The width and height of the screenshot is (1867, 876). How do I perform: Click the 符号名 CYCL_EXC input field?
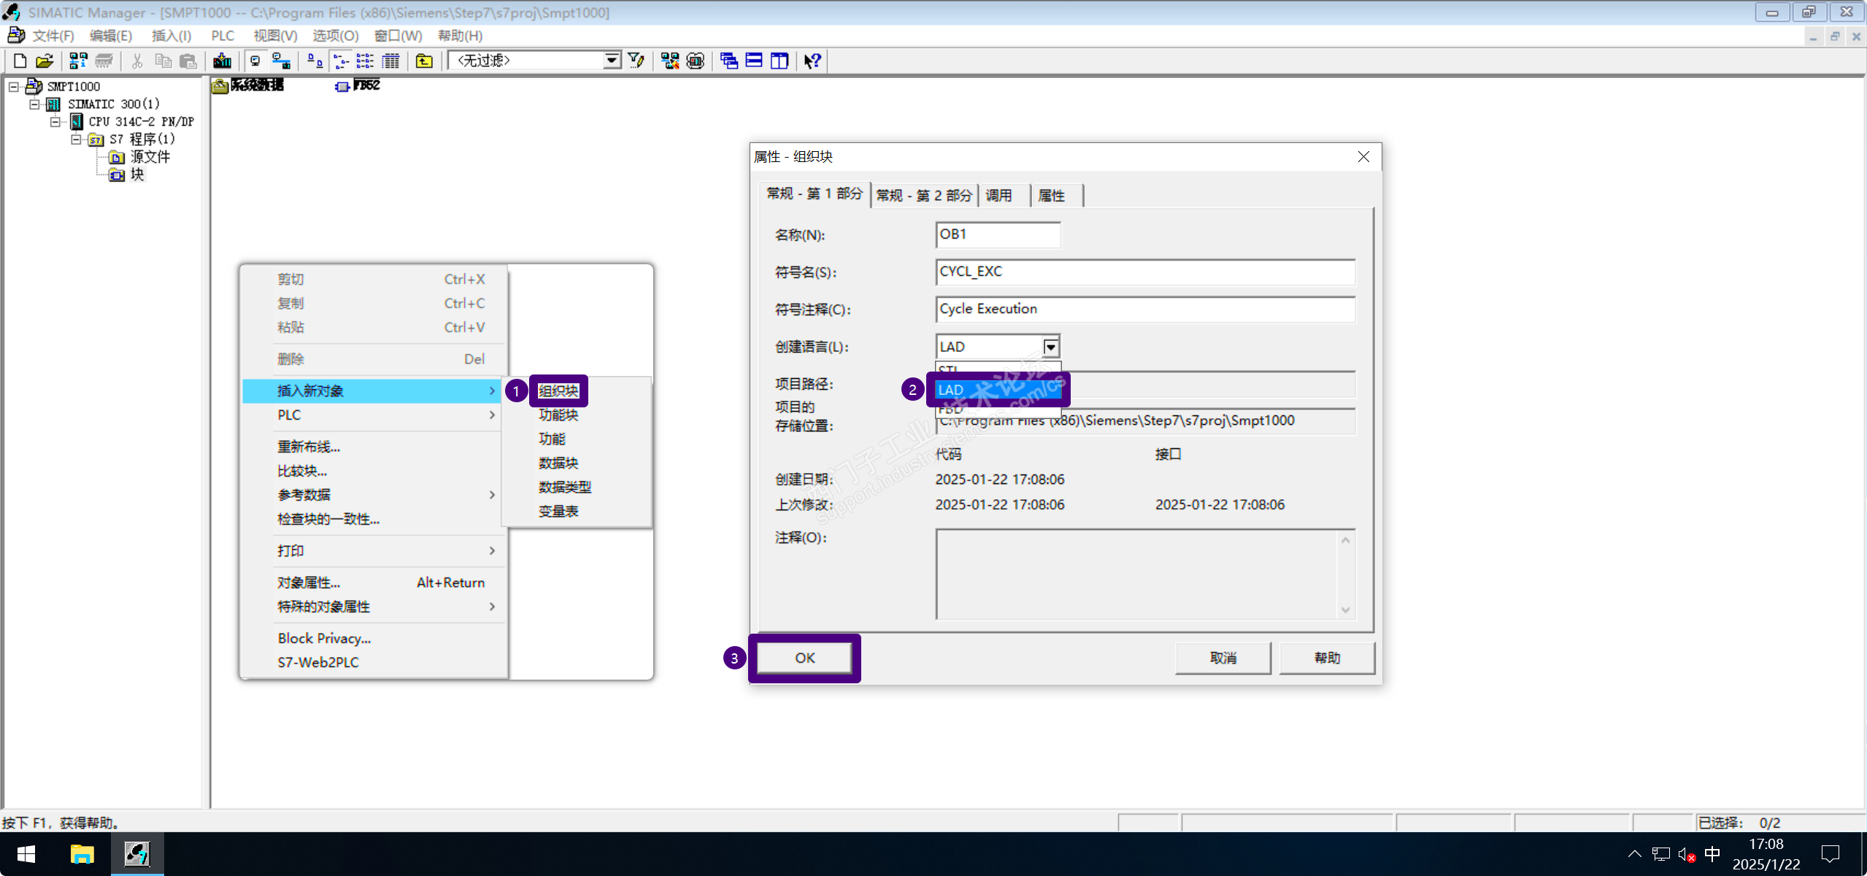(1144, 272)
